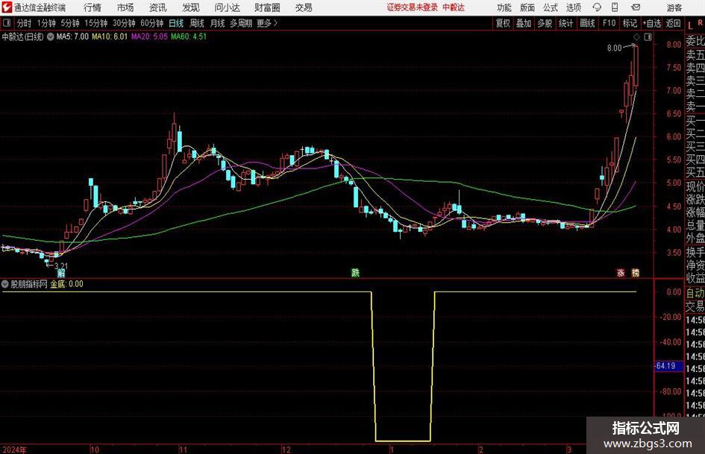Screen dimensions: 705x454
Task: Click the Tongdaxin red logo icon
Action: click(x=7, y=7)
